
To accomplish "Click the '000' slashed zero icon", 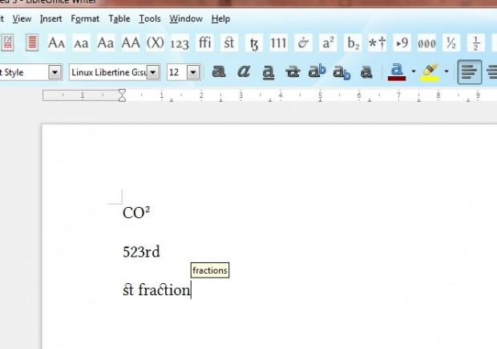I will coord(426,43).
